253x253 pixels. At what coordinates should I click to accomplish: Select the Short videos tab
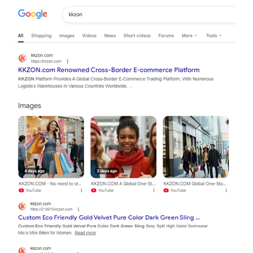(137, 35)
